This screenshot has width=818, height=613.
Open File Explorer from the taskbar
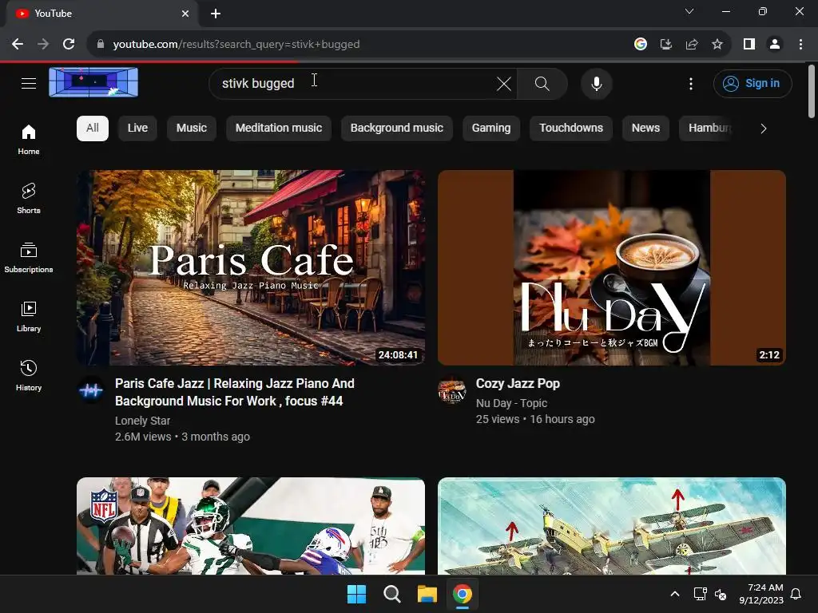click(427, 594)
